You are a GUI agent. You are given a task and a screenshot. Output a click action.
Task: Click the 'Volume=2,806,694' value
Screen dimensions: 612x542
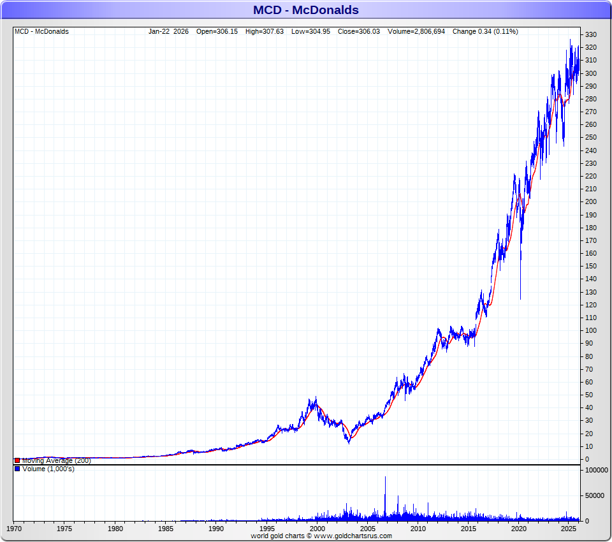click(416, 32)
